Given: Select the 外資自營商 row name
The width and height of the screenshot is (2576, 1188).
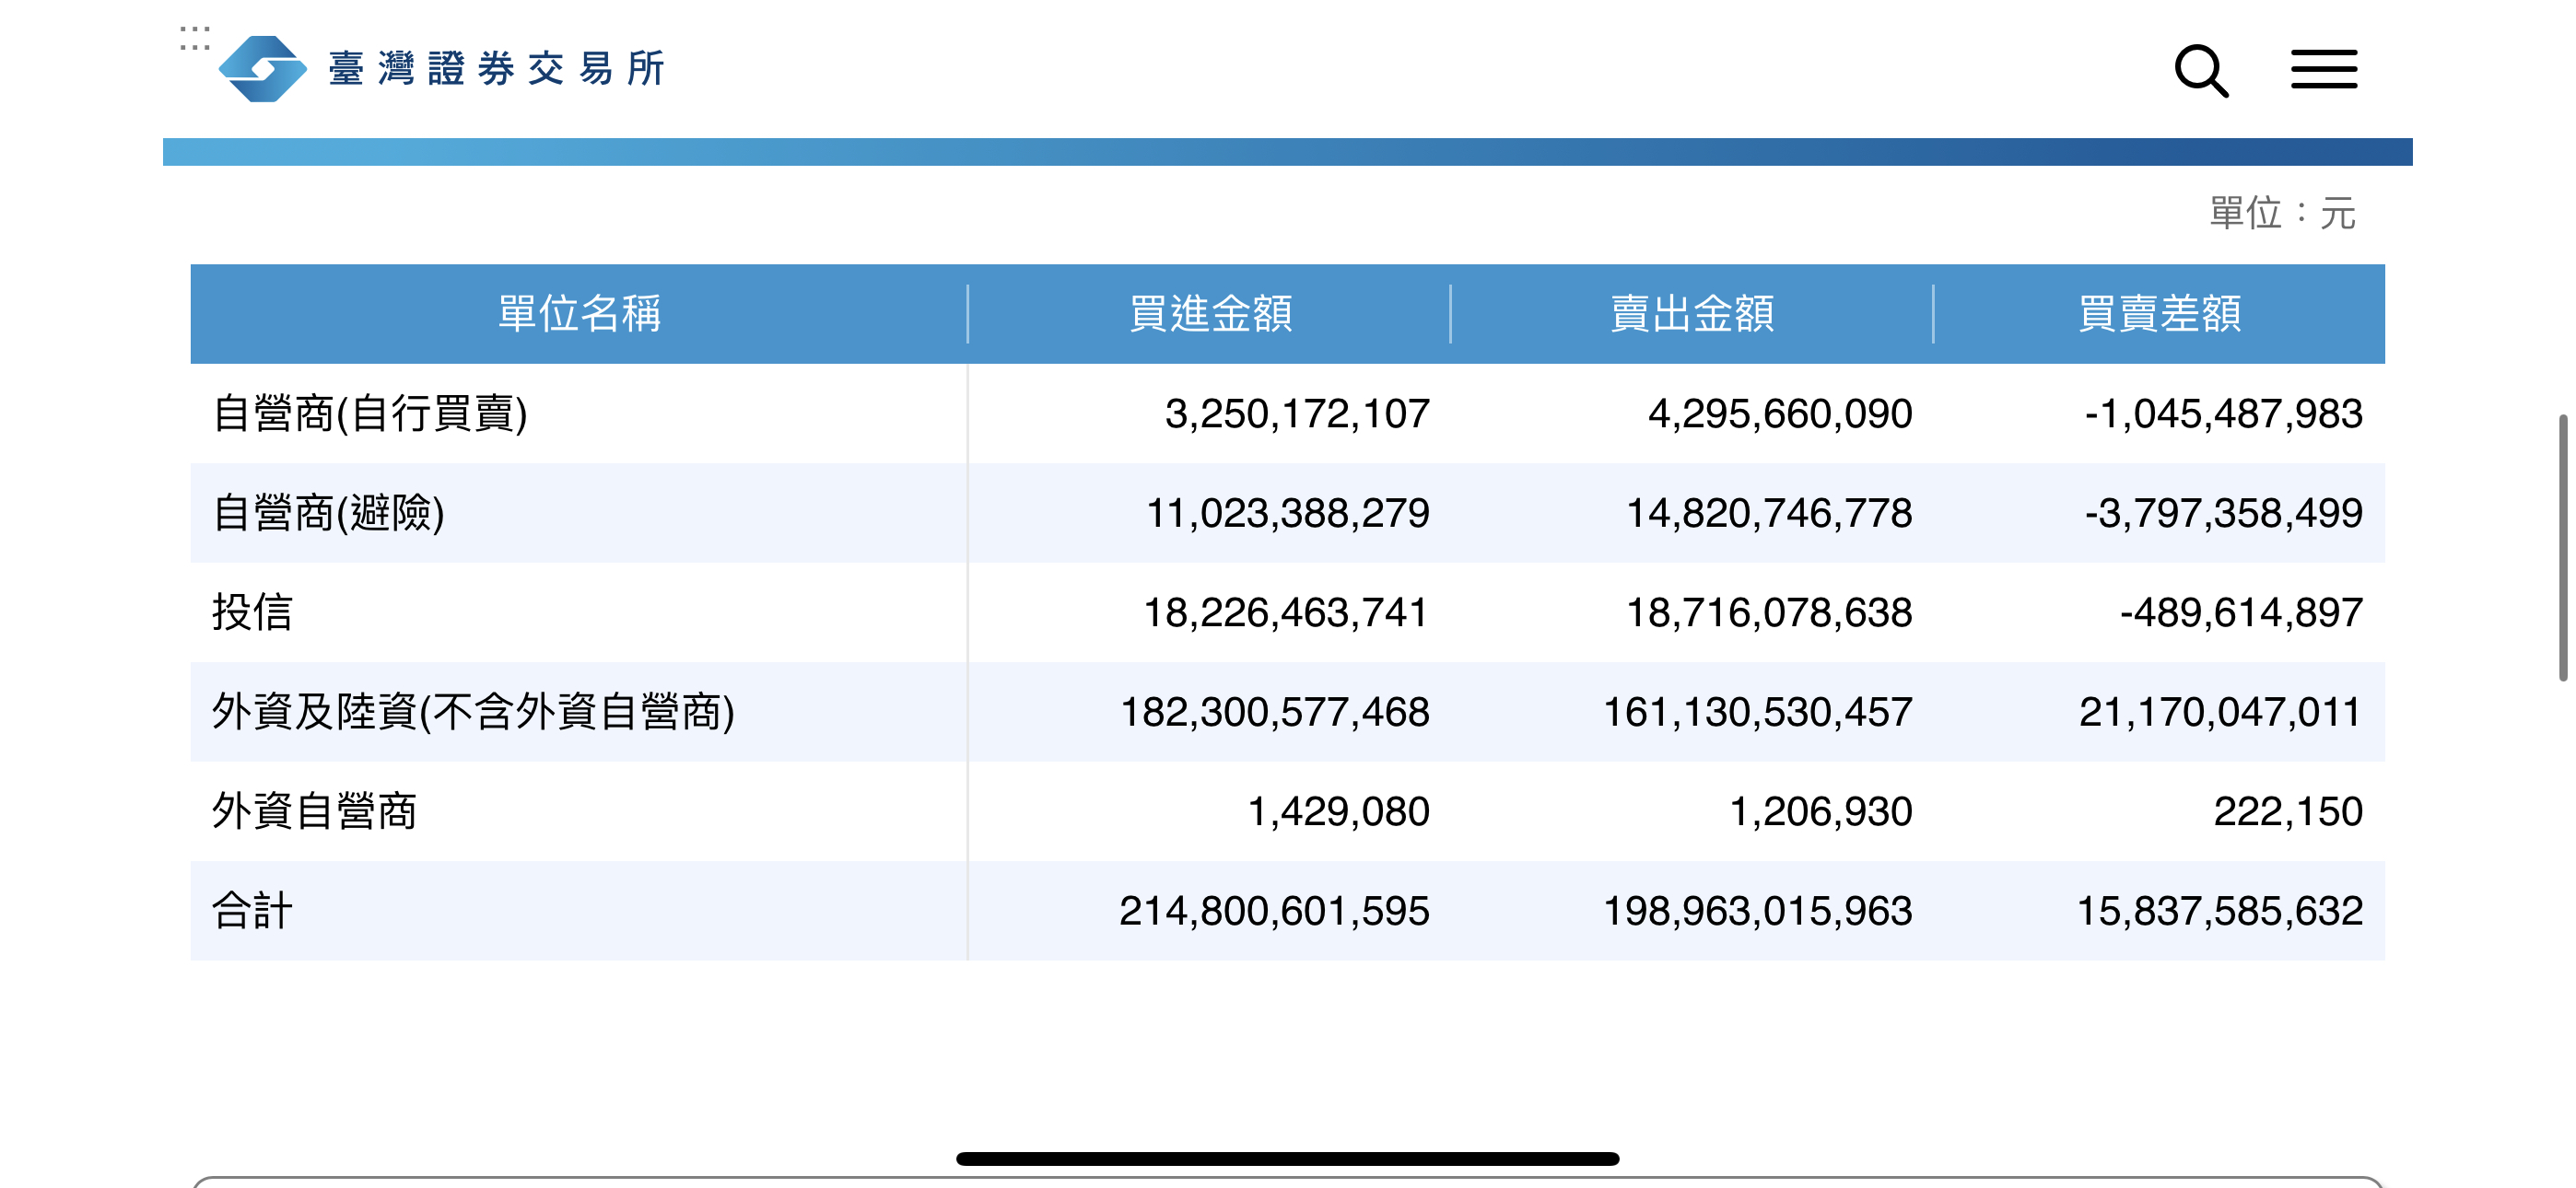Looking at the screenshot, I should [314, 811].
